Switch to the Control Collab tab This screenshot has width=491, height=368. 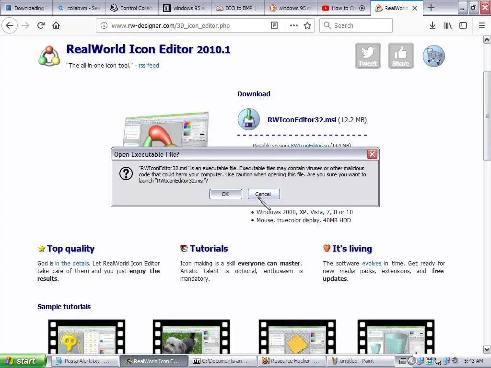point(132,8)
